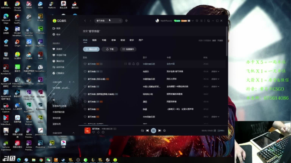Open the now-playing MV icon beside the artist name
The height and width of the screenshot is (163, 291).
(x=115, y=129)
